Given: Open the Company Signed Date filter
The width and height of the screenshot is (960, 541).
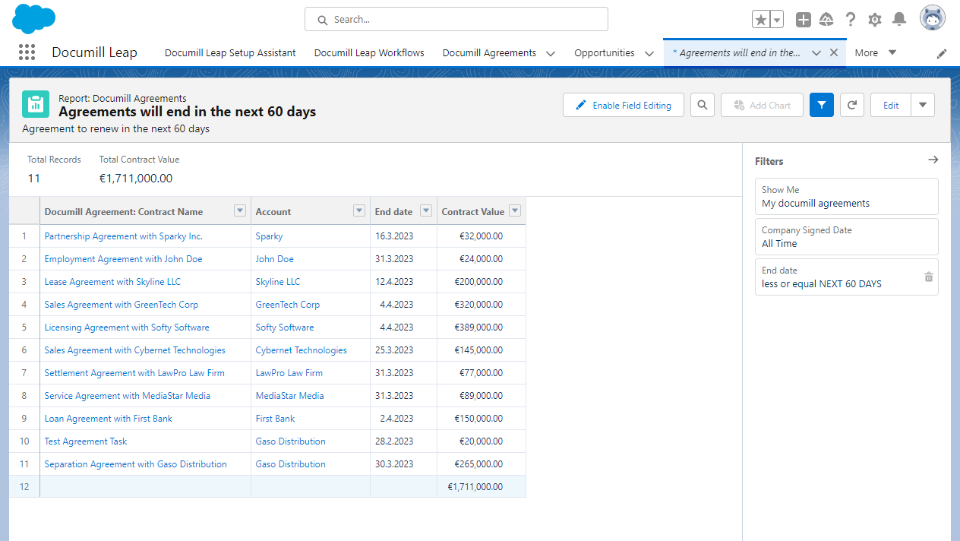Looking at the screenshot, I should tap(846, 236).
